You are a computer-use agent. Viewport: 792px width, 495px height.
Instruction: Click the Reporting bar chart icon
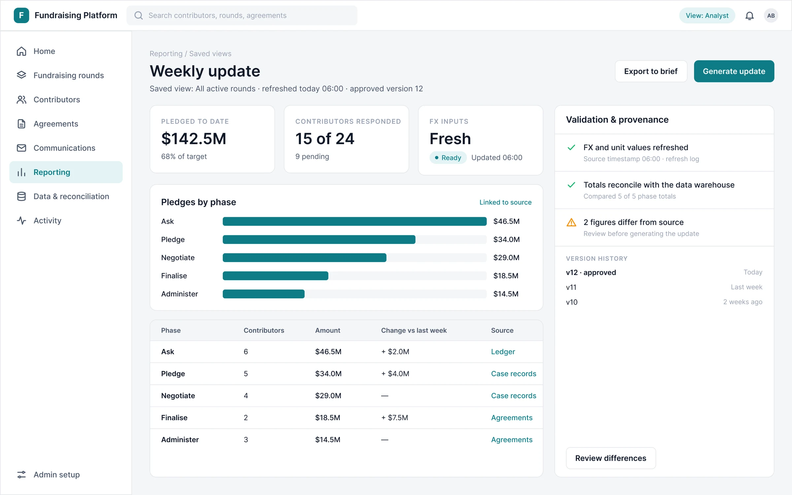(21, 172)
